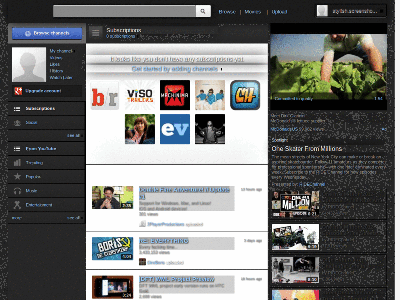Open One Skater From Millions heading
The height and width of the screenshot is (300, 400).
307,149
